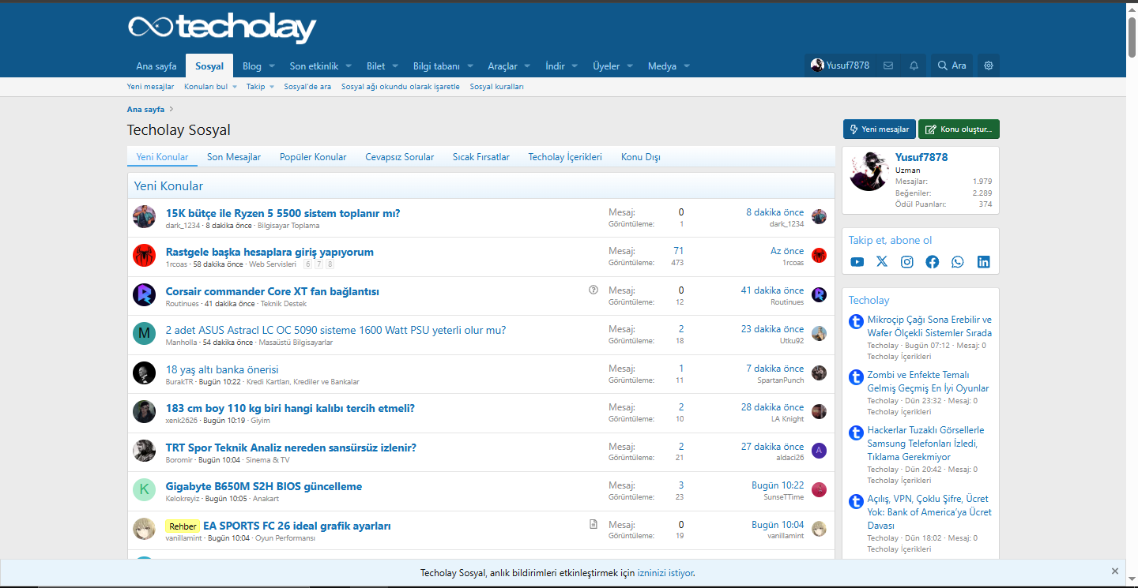Expand the Araçlar dropdown arrow
This screenshot has height=588, width=1138.
[x=527, y=66]
